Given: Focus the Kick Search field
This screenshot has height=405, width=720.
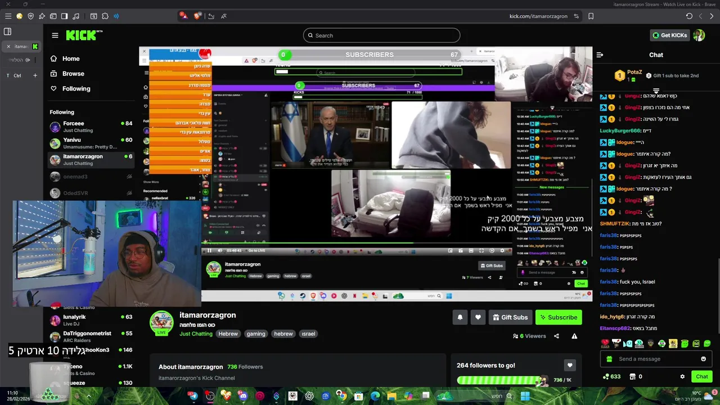Looking at the screenshot, I should 381,35.
